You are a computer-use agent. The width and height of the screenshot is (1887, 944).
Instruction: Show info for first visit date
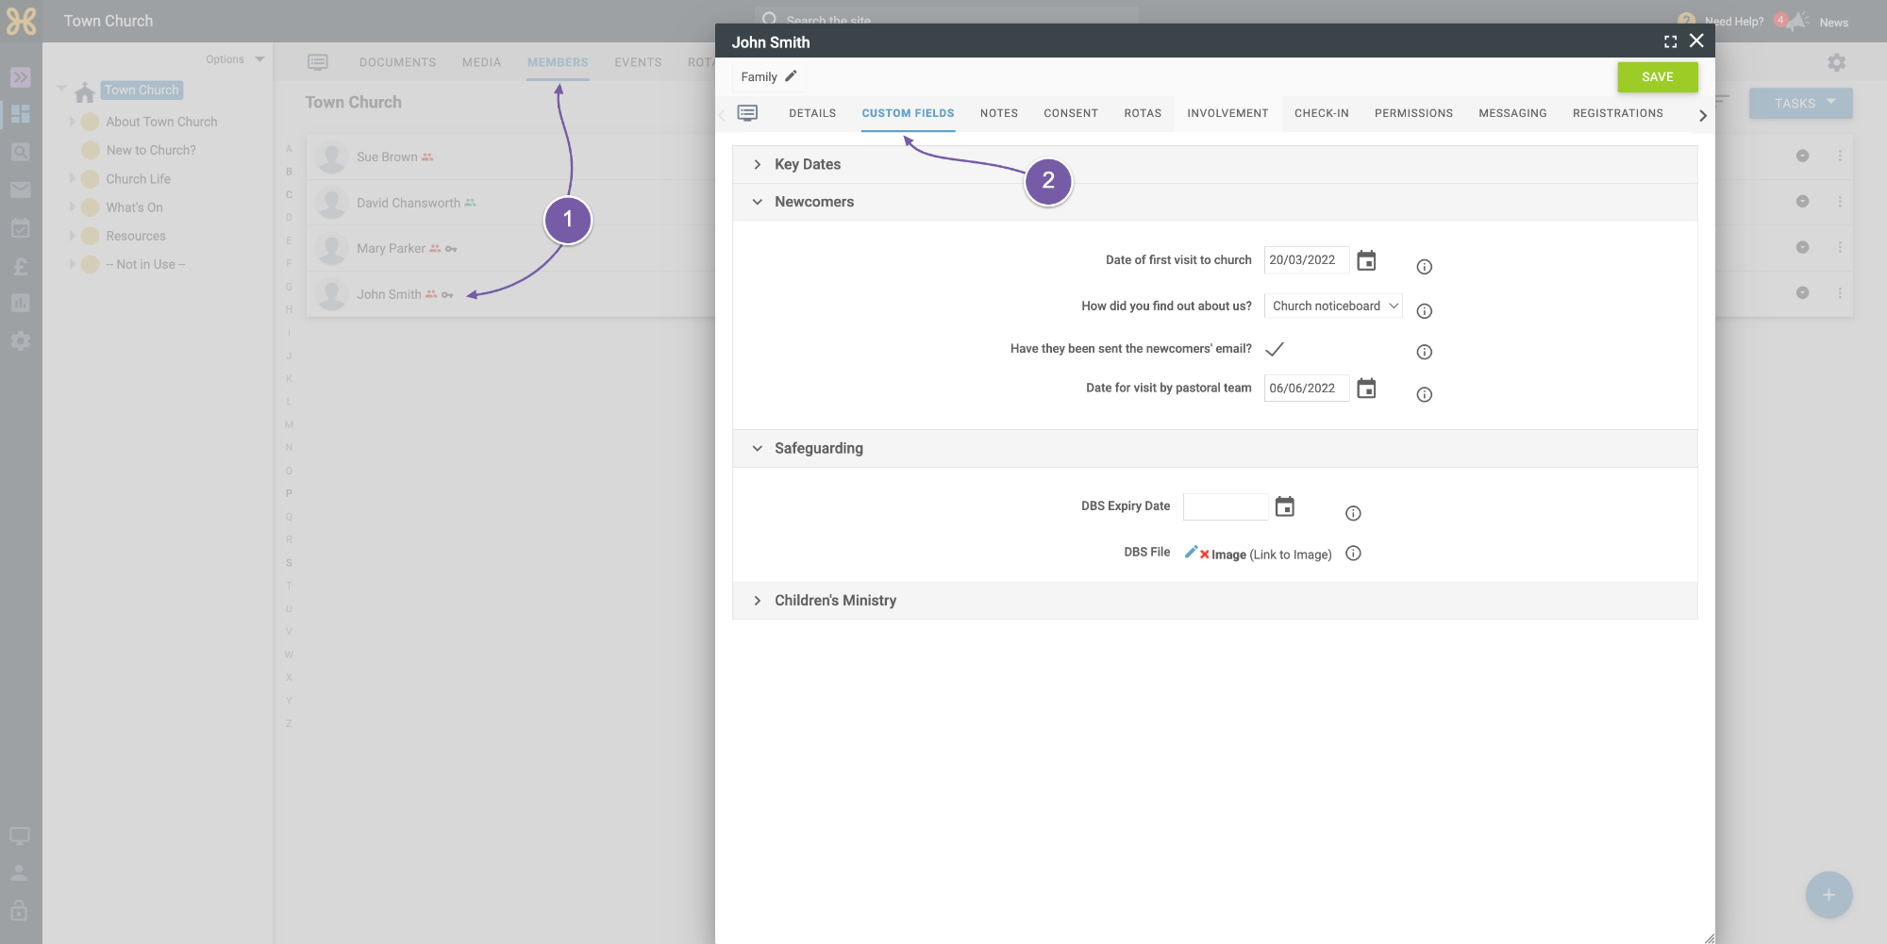pos(1425,267)
